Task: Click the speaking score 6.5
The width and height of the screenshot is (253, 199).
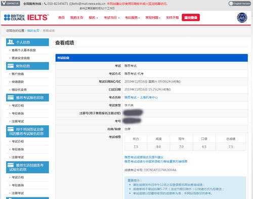Action: click(204, 146)
